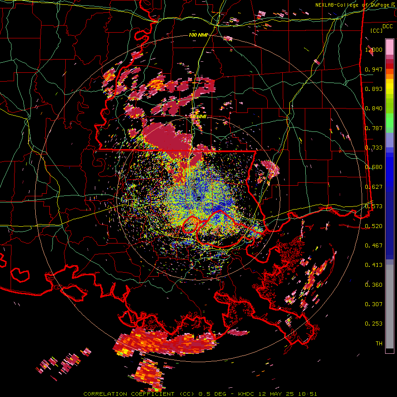Click the DCC label above the color scale
Viewport: 397px width, 397px height.
[x=387, y=26]
